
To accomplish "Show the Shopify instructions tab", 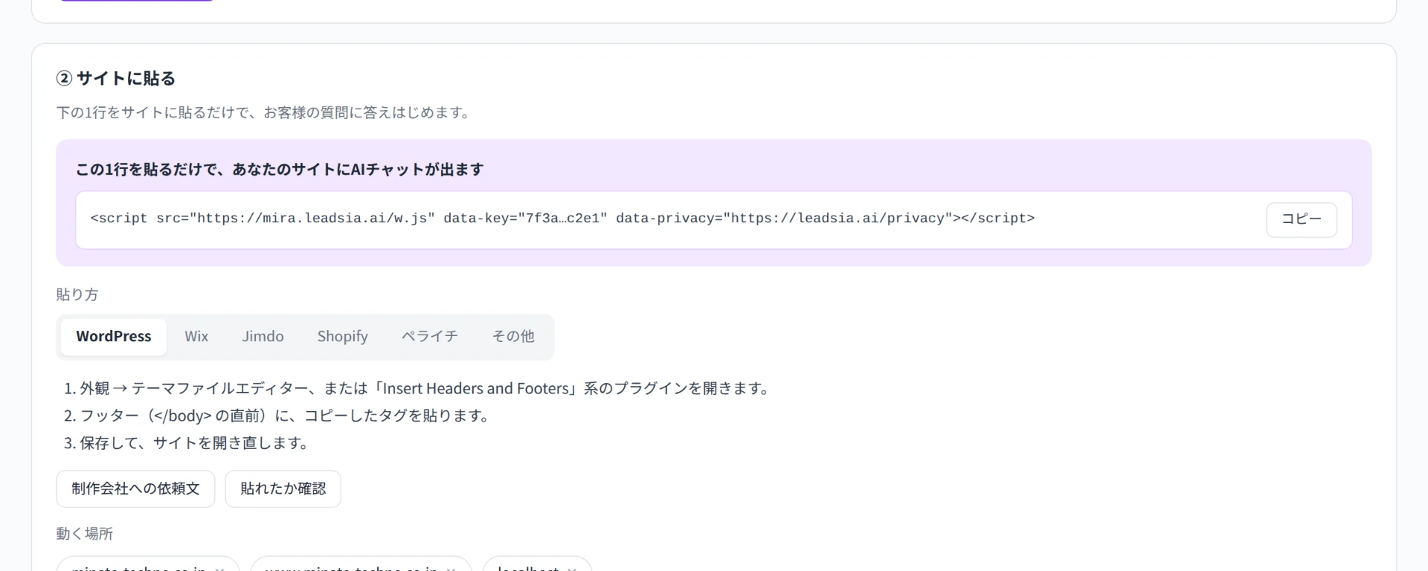I will 342,337.
